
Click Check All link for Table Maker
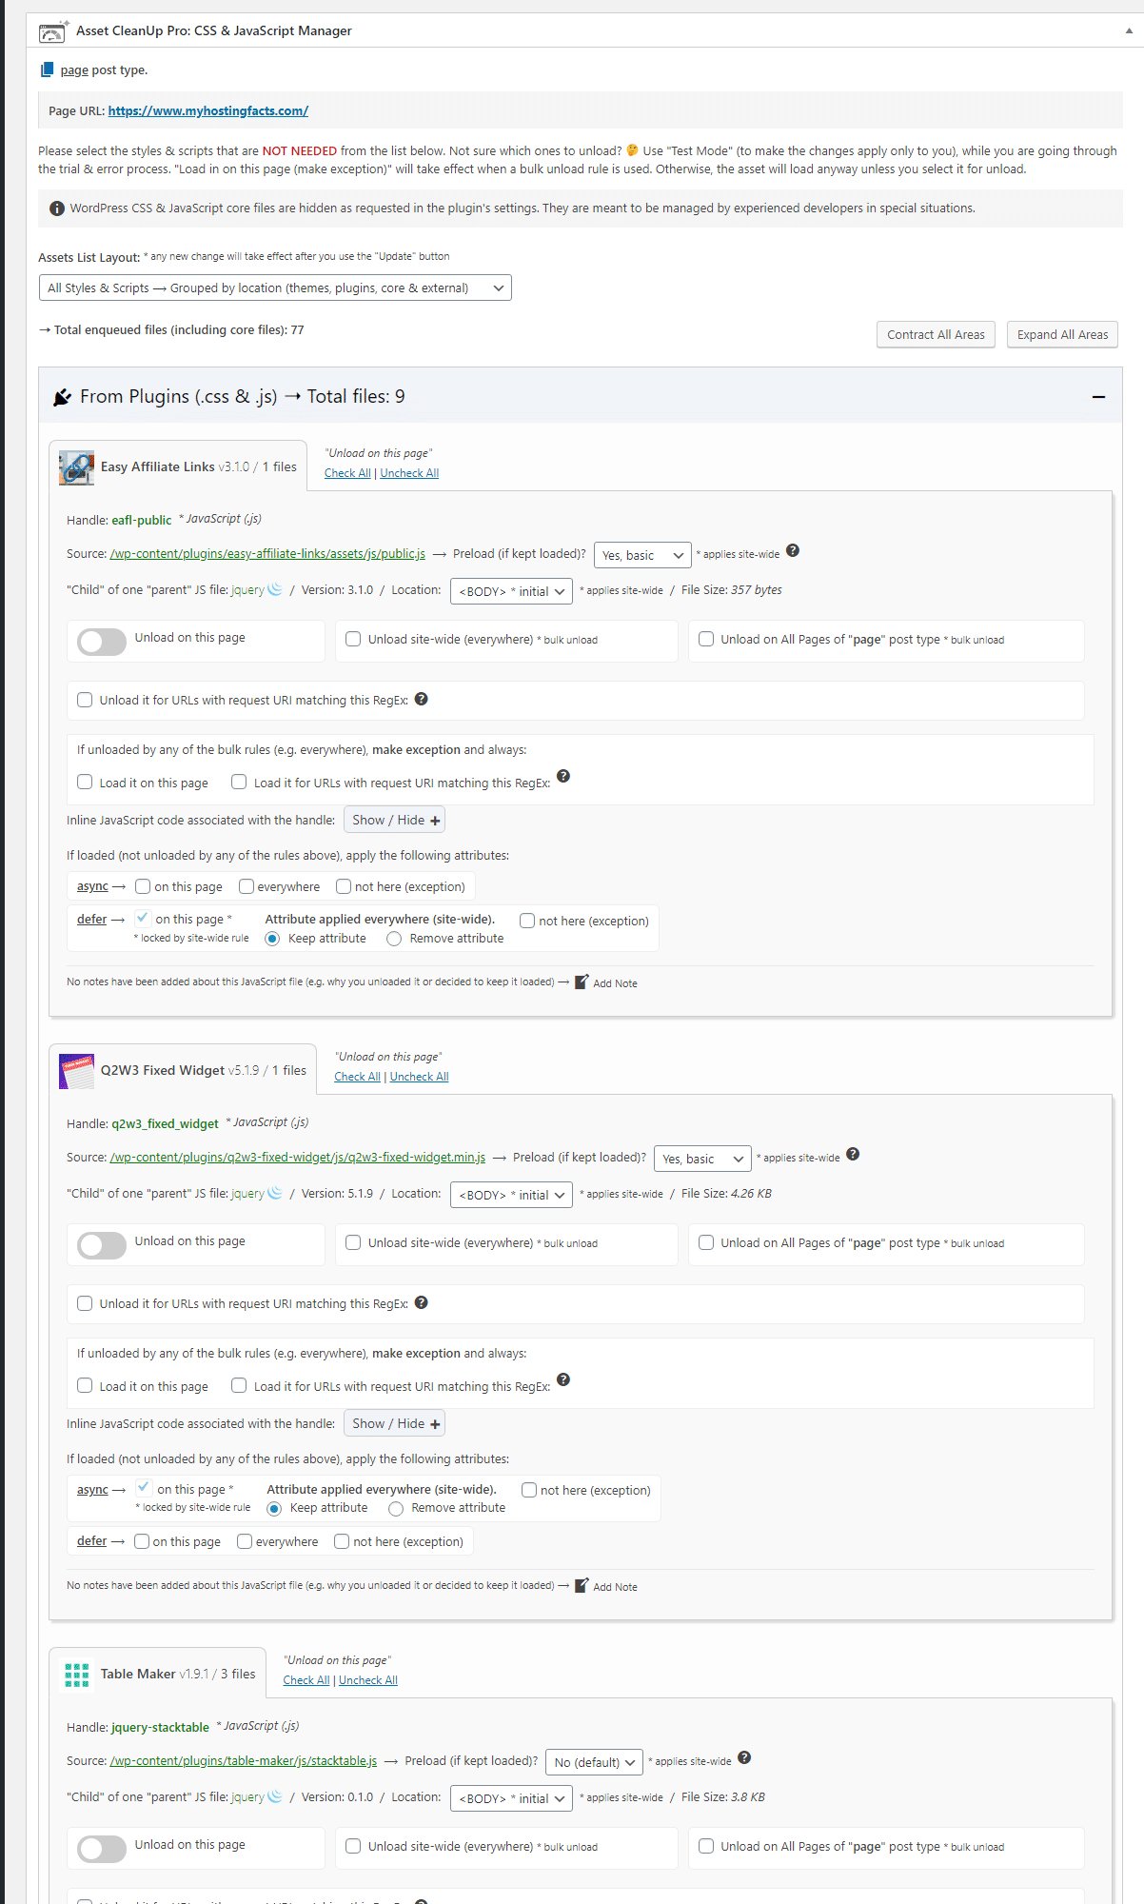click(x=306, y=1680)
